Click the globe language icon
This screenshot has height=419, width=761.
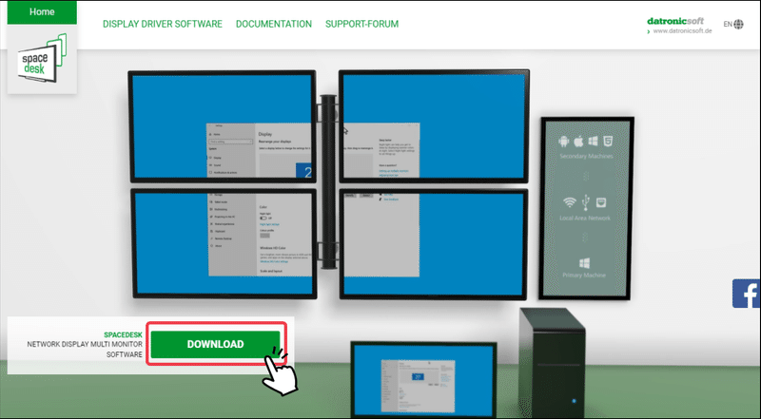(739, 24)
